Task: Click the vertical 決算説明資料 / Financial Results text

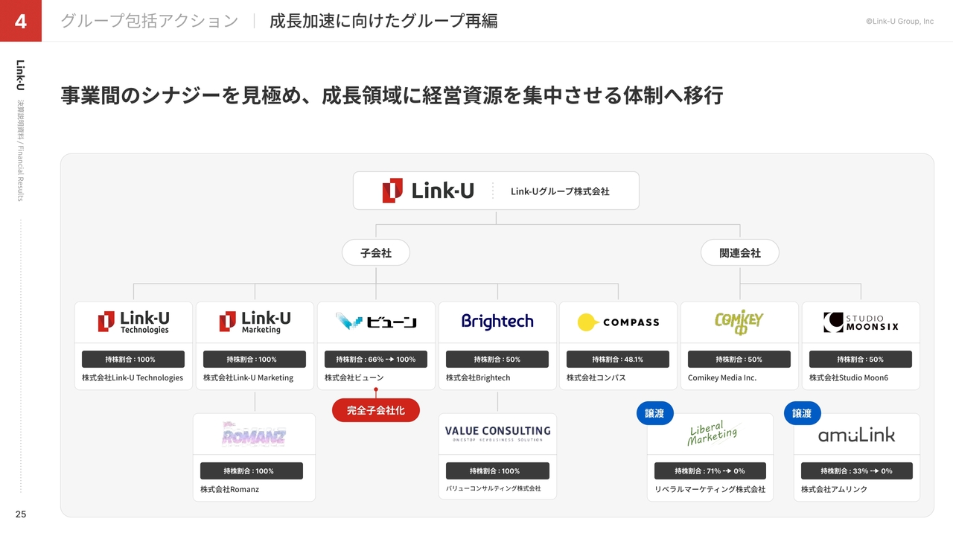Action: click(x=21, y=150)
